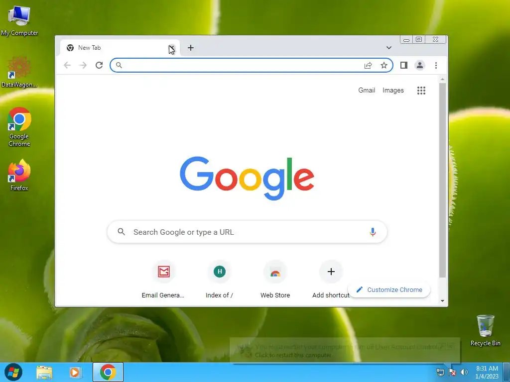Click the Chrome forward arrow button
Screen dimensions: 510x382
(83, 65)
